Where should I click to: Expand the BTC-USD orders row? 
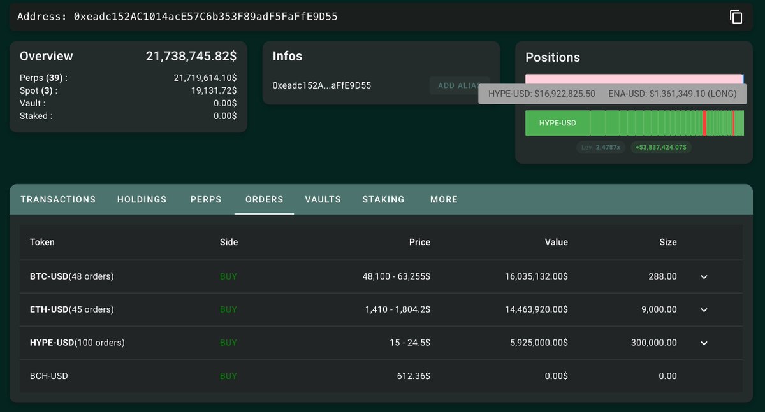coord(704,277)
